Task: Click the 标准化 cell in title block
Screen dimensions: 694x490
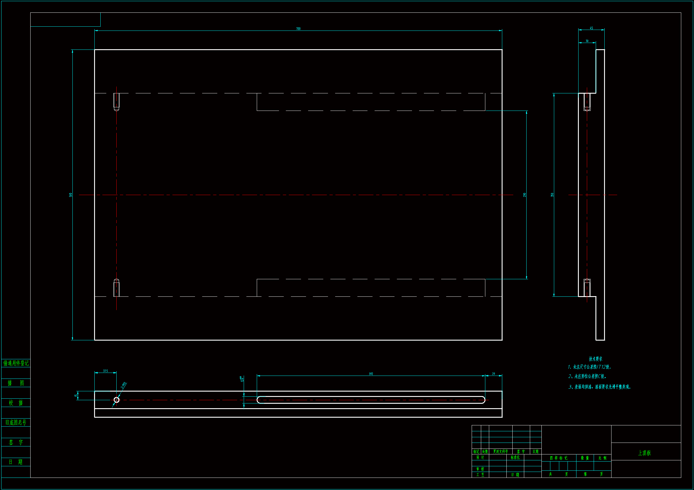Action: [x=515, y=457]
